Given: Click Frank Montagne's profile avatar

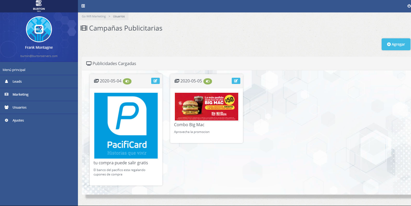Looking at the screenshot, I should click(x=39, y=29).
